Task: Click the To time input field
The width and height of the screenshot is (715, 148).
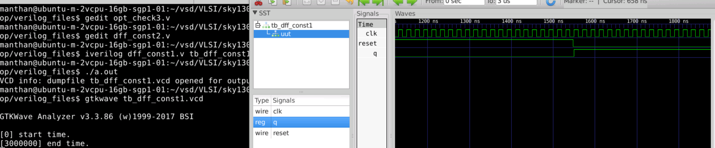Action: point(517,2)
